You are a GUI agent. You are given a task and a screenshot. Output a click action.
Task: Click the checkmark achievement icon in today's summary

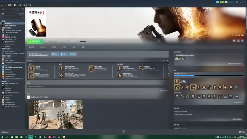tap(31, 75)
